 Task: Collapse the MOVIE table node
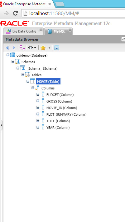tap(28, 81)
